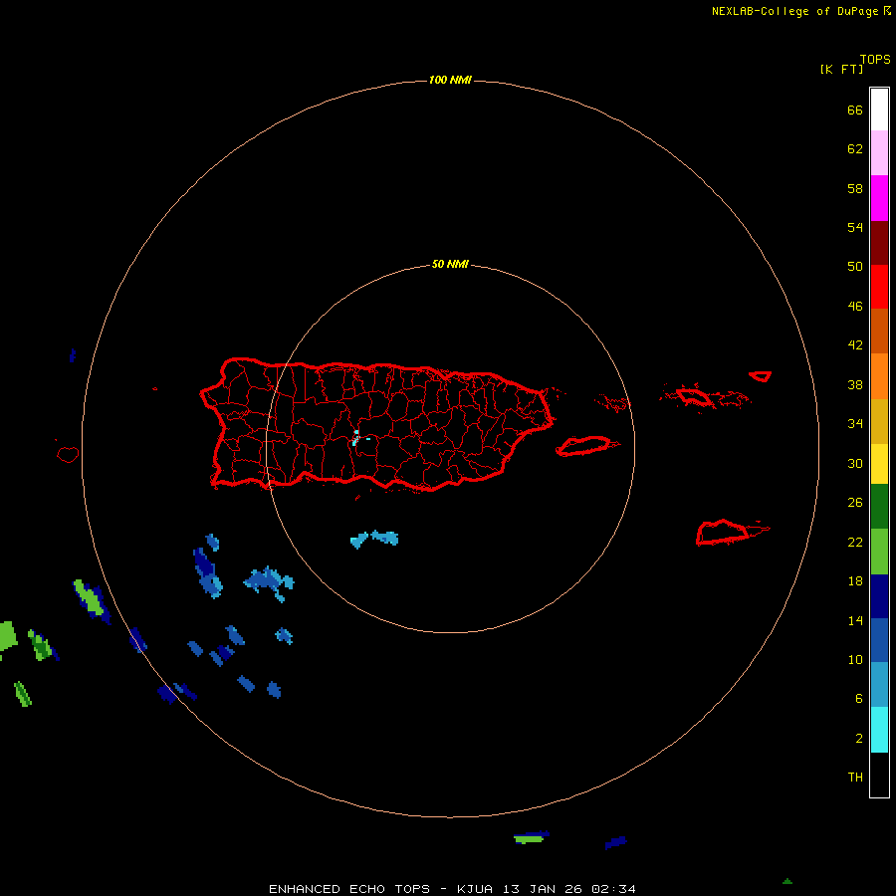Click the [K FT] units label
The width and height of the screenshot is (896, 896).
click(841, 70)
